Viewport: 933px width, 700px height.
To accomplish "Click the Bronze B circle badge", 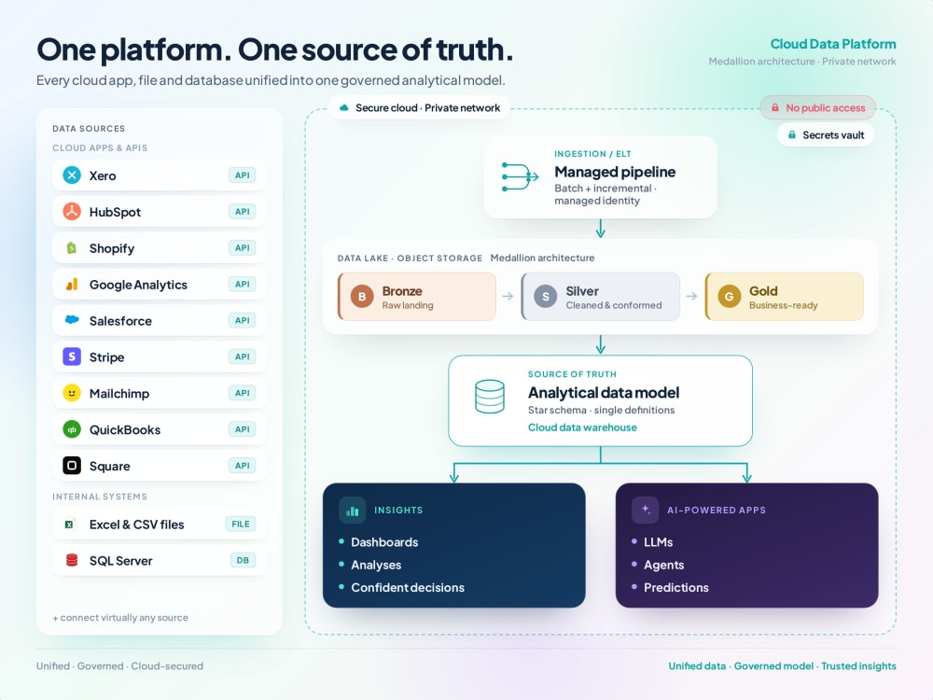I will 362,297.
